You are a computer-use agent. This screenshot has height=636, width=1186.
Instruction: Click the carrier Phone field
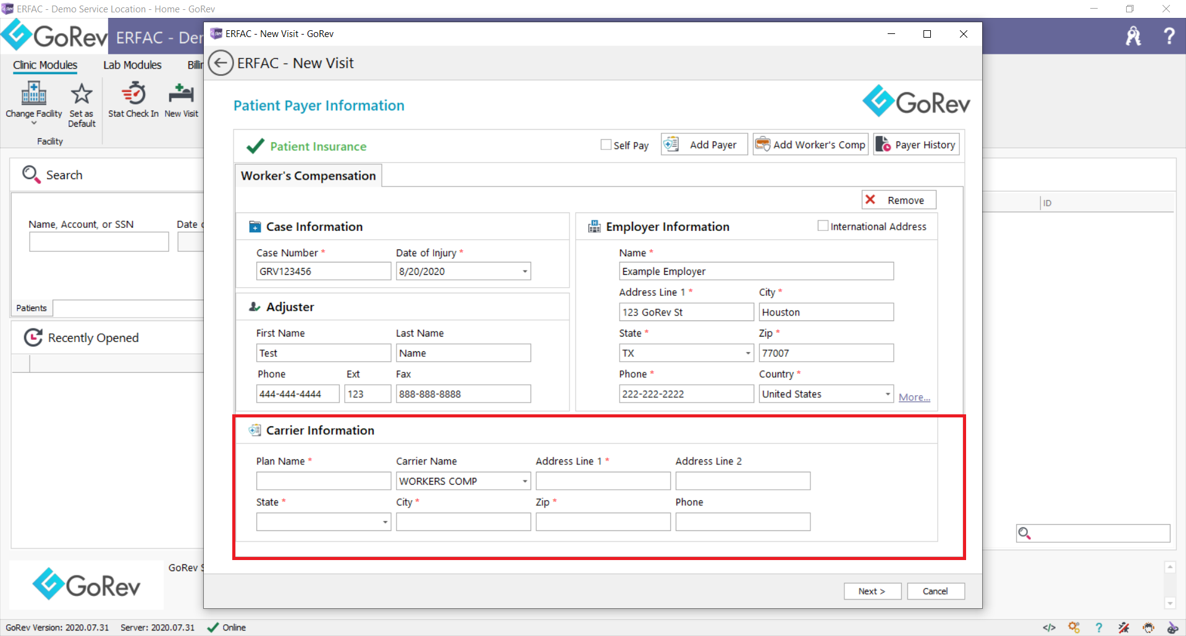(743, 522)
